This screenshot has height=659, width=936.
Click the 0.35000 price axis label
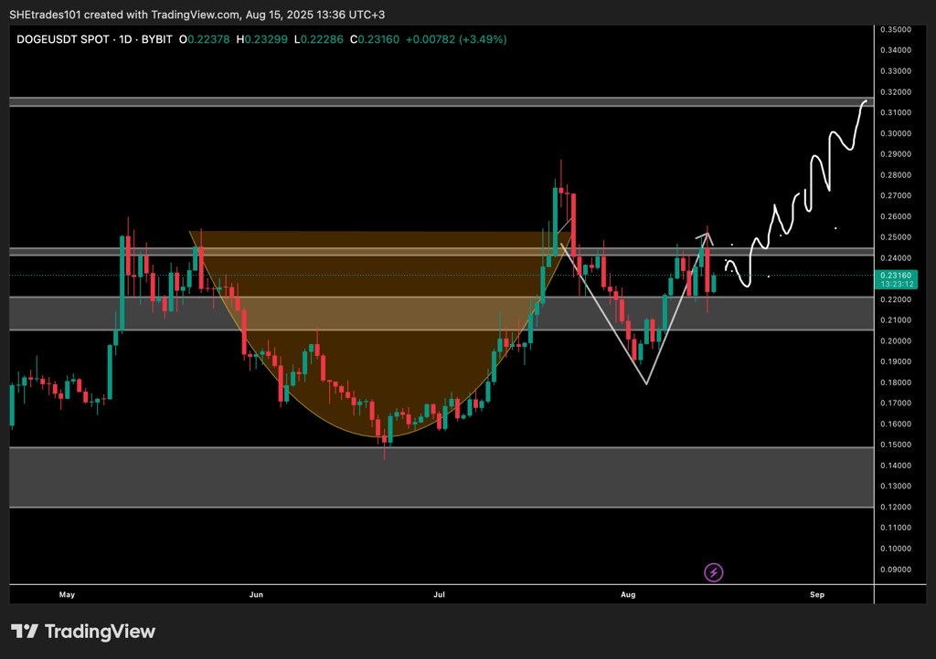896,29
